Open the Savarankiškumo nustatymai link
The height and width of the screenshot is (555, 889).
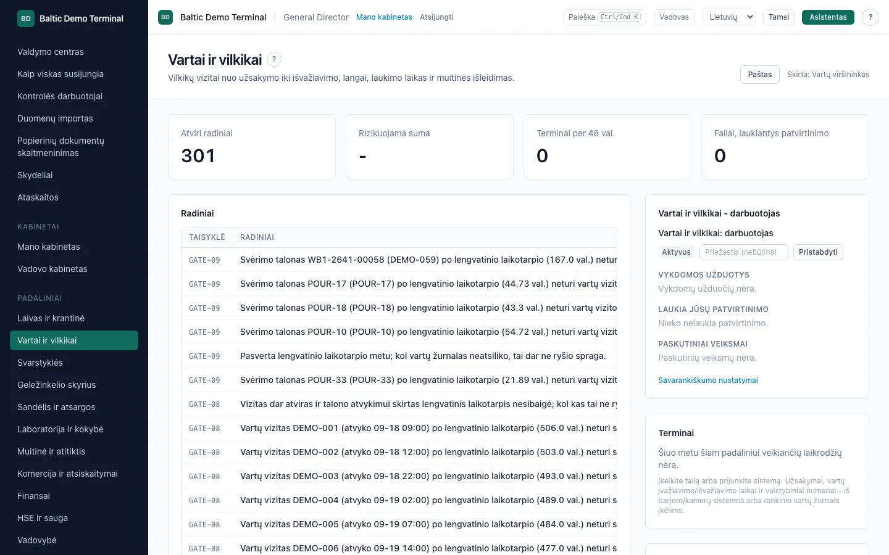point(708,380)
